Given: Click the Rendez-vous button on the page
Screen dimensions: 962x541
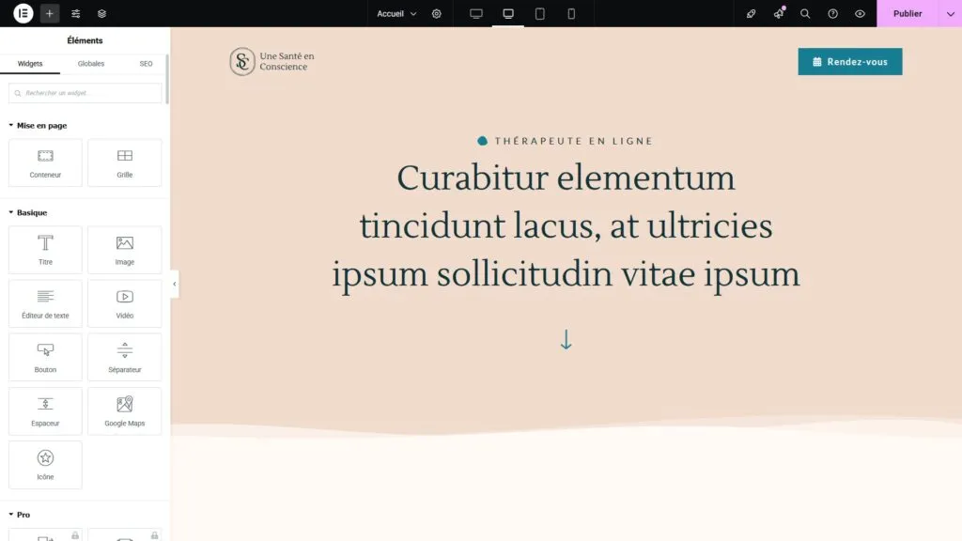Looking at the screenshot, I should 849,61.
